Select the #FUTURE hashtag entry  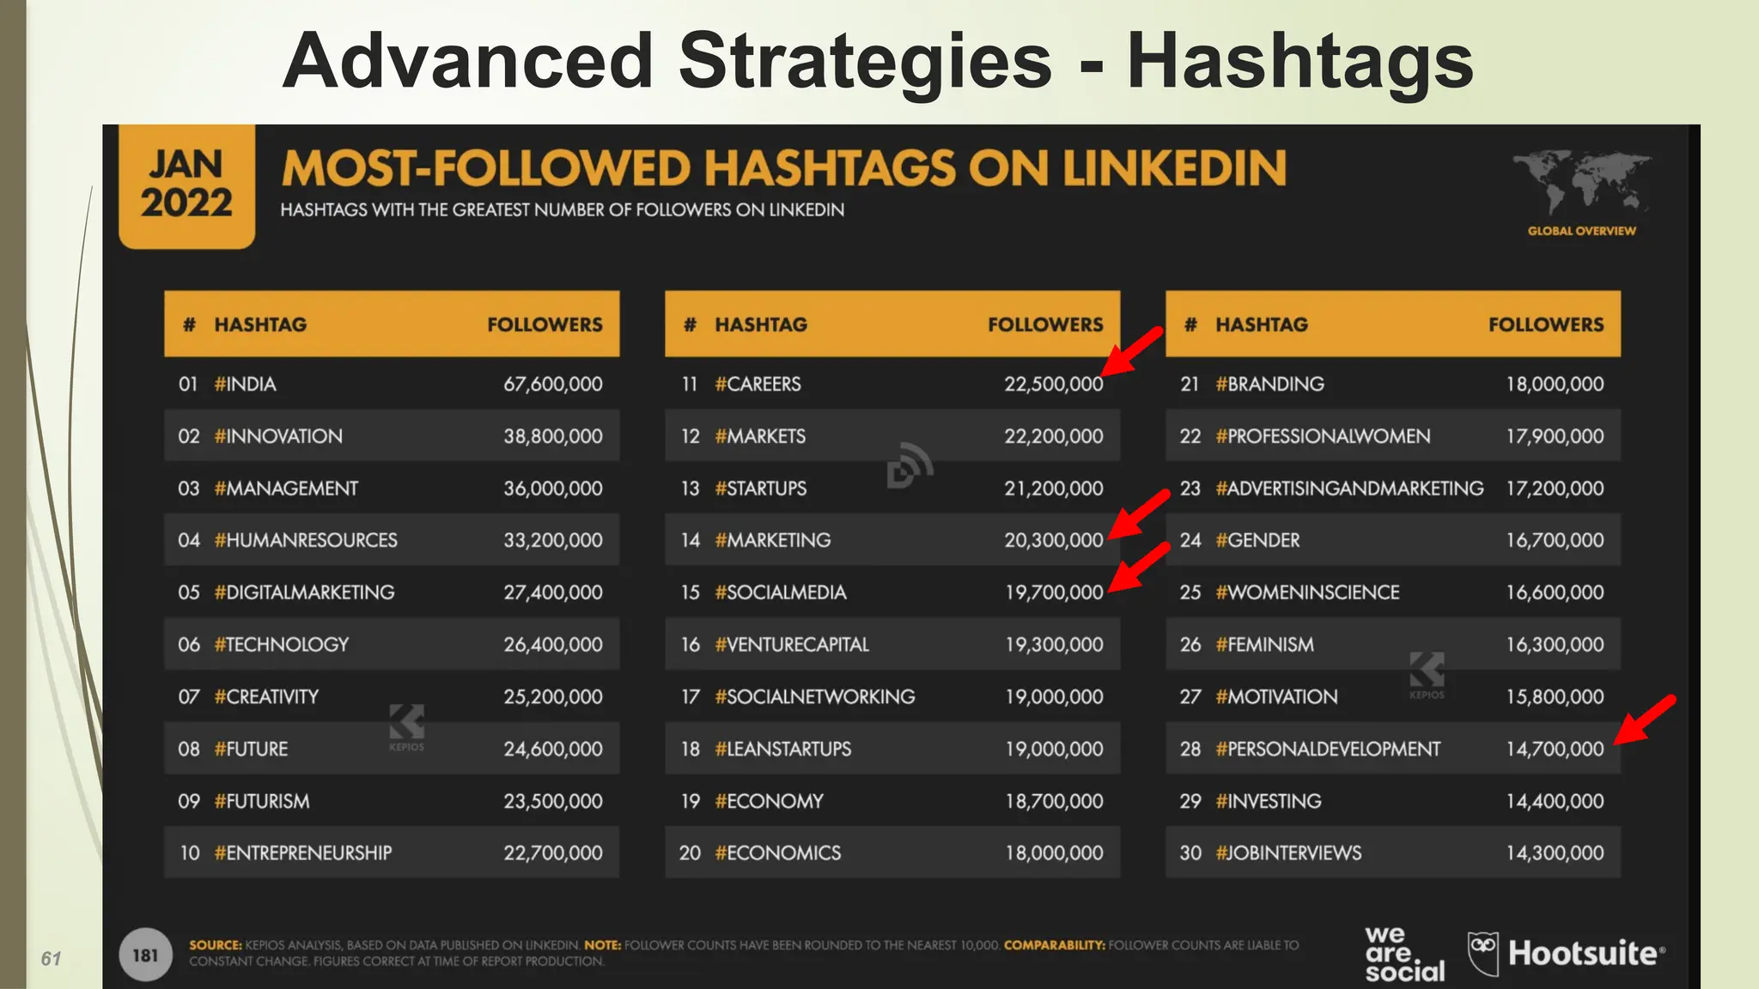click(251, 749)
